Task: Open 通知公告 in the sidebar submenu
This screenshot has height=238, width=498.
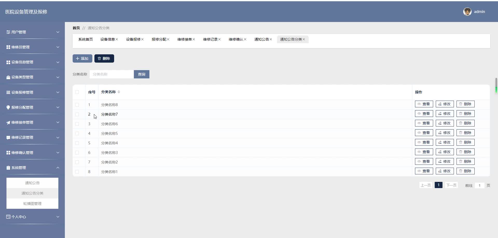Action: (32, 183)
